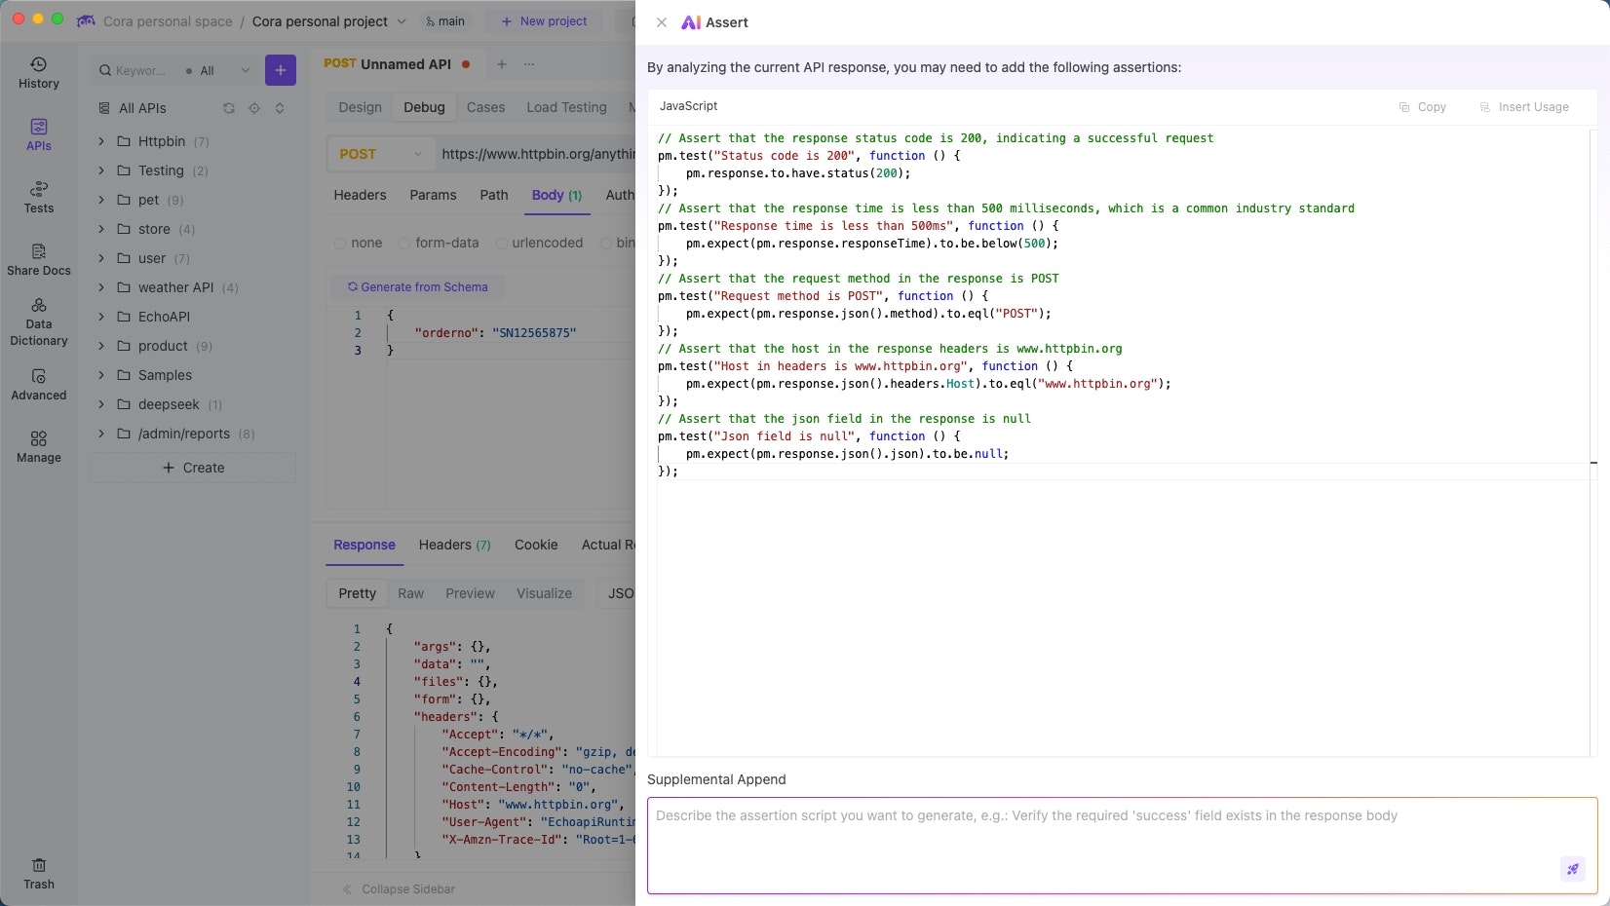Click the search magnifier icon

[x=104, y=71]
